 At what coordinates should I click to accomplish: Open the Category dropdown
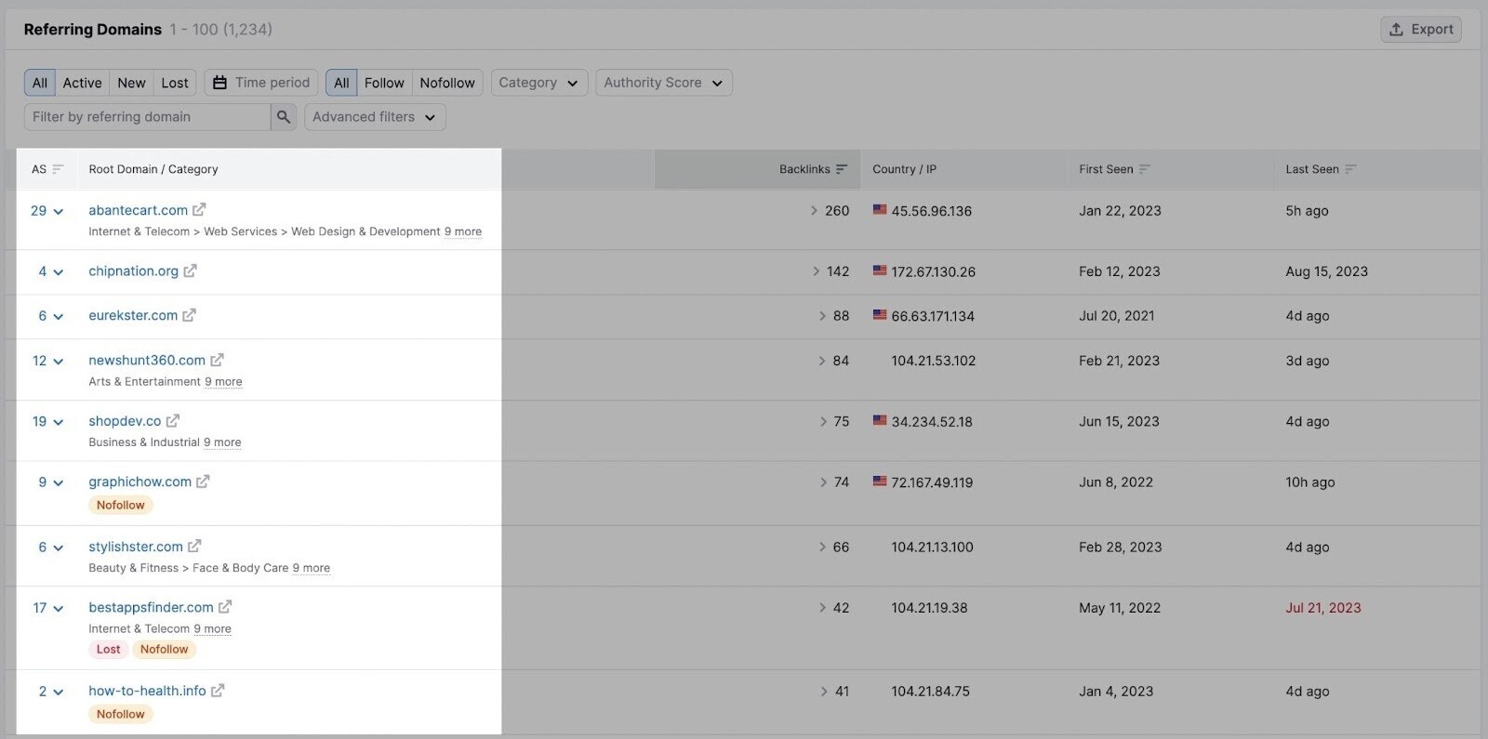[539, 83]
